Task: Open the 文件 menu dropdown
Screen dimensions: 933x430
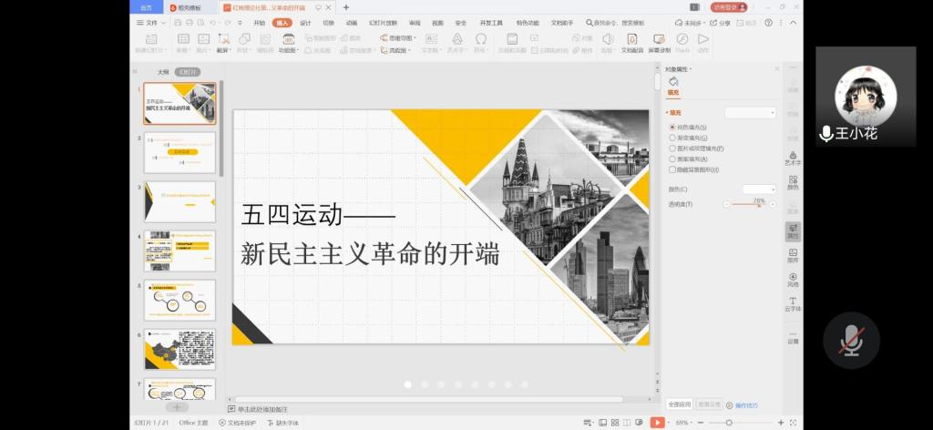Action: pos(154,22)
